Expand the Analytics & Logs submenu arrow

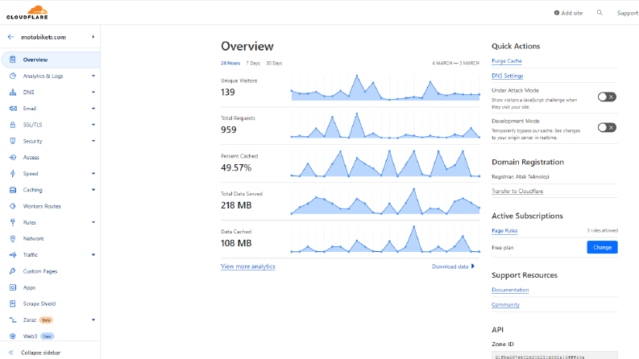(x=93, y=76)
